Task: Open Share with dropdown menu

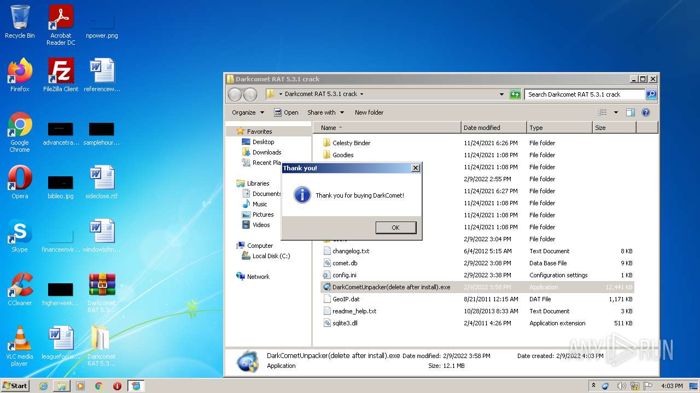Action: (x=325, y=112)
